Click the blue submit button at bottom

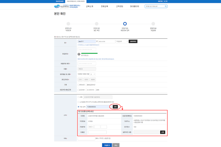107,145
